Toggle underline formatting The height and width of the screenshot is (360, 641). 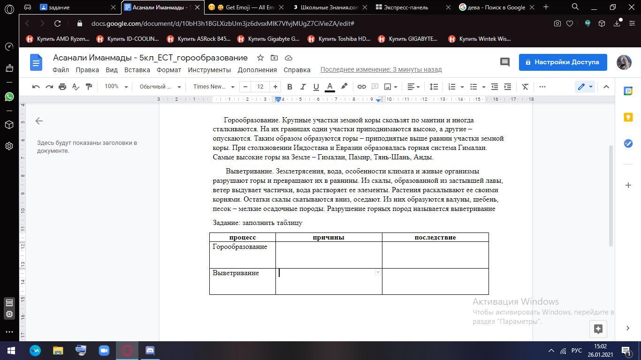pyautogui.click(x=316, y=87)
